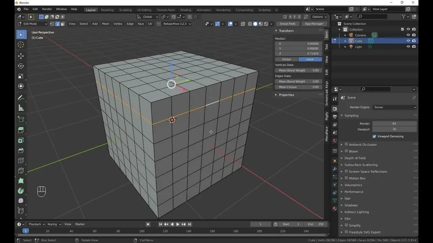
Task: Open the Mesh menu
Action: (106, 24)
